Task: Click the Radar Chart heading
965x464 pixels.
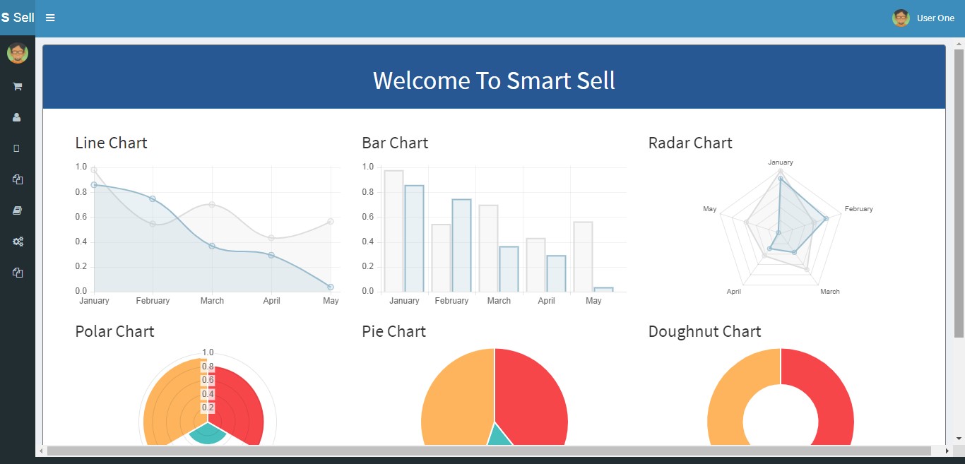Action: (x=690, y=143)
